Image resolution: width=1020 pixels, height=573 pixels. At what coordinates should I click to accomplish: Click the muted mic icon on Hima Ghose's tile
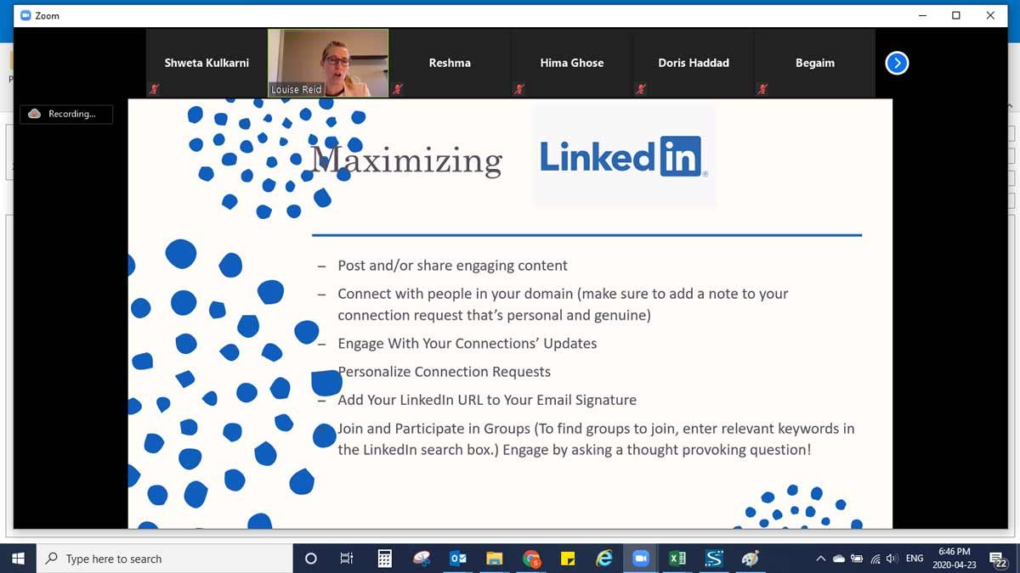(x=519, y=89)
